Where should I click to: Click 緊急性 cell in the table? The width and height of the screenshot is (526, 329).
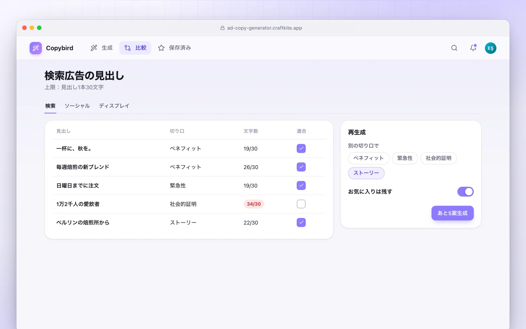click(178, 185)
